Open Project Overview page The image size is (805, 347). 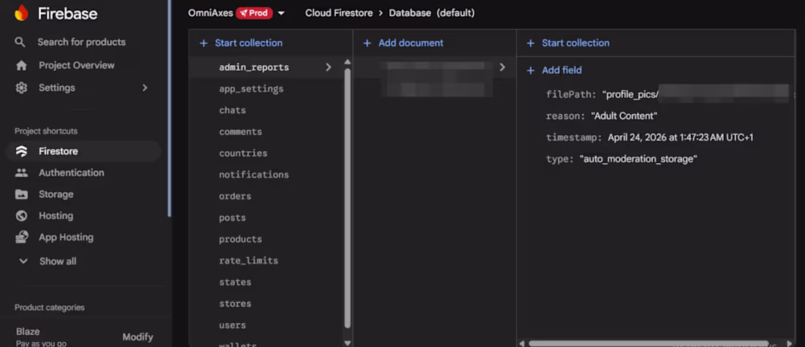(77, 66)
